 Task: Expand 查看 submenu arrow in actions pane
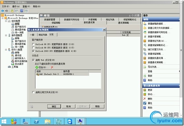[179, 71]
